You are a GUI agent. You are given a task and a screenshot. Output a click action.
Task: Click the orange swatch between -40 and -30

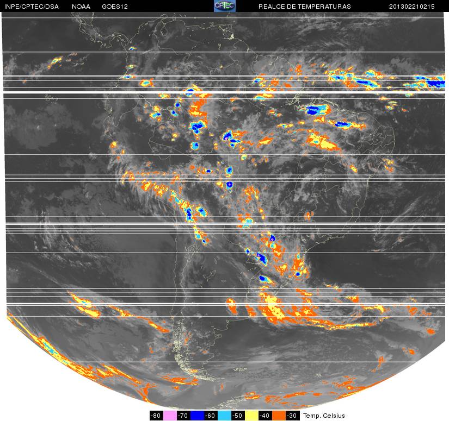point(279,416)
